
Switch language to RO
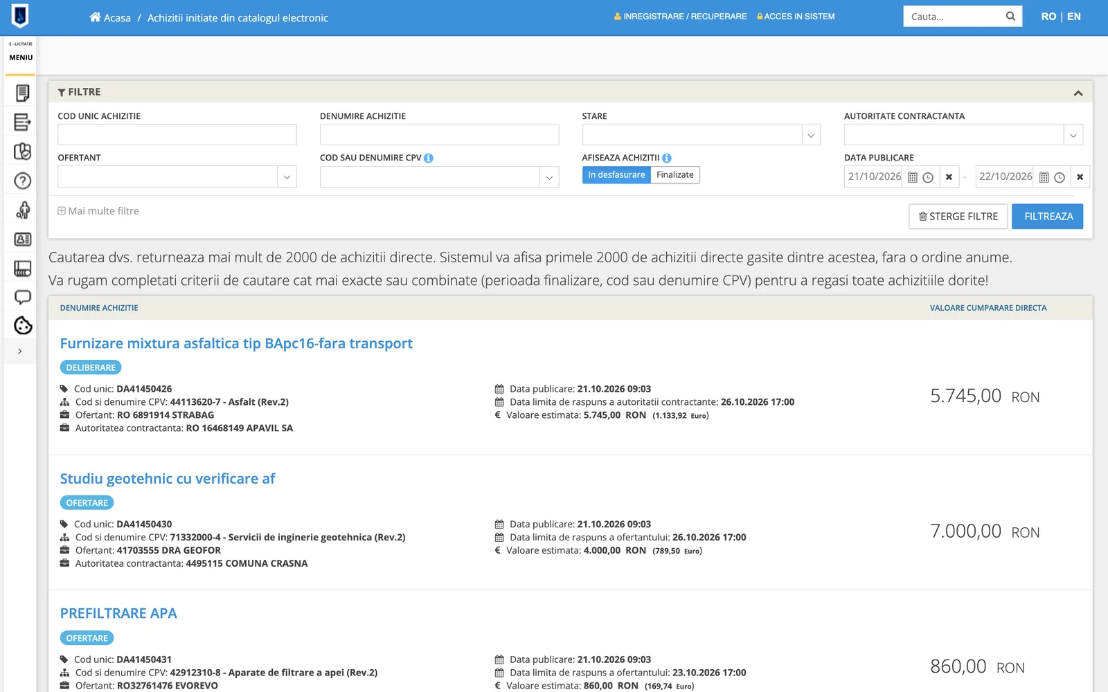pos(1048,17)
